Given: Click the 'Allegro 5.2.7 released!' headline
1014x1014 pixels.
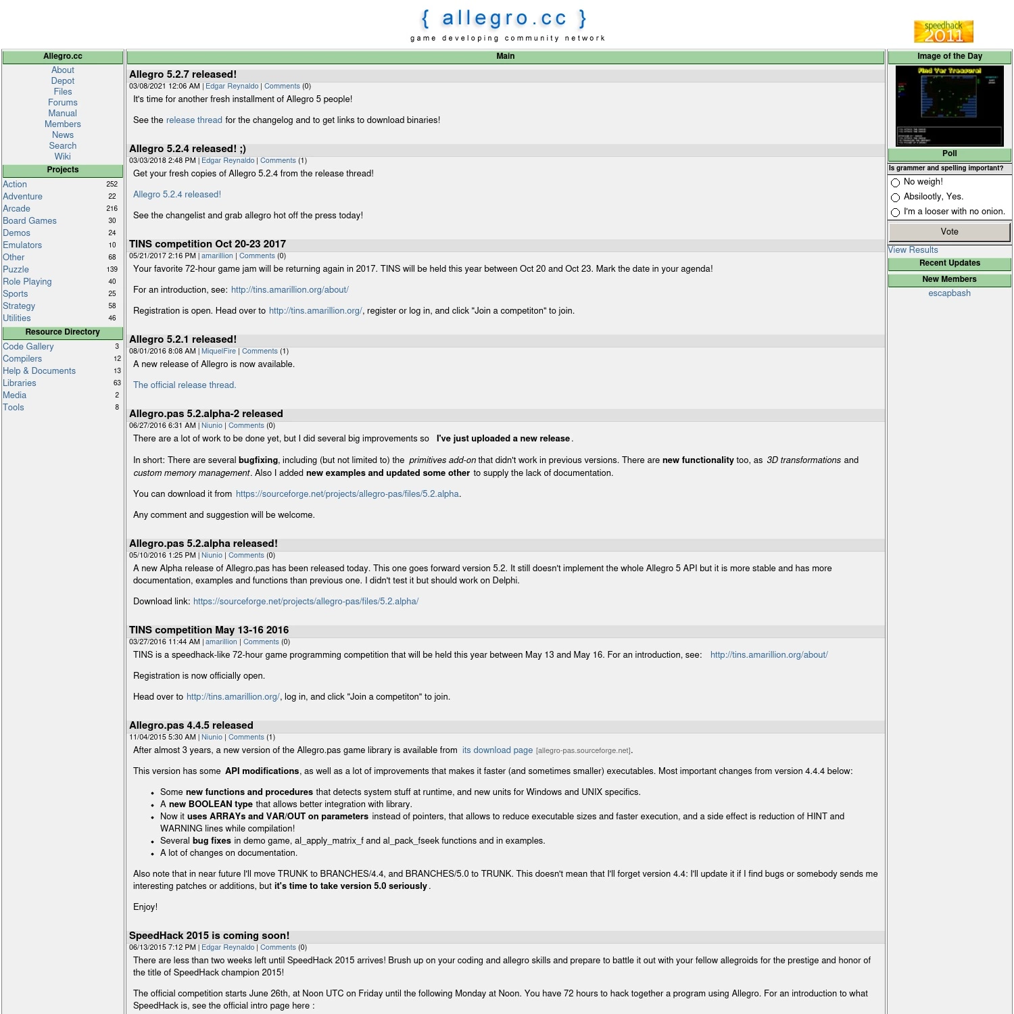Looking at the screenshot, I should point(183,74).
